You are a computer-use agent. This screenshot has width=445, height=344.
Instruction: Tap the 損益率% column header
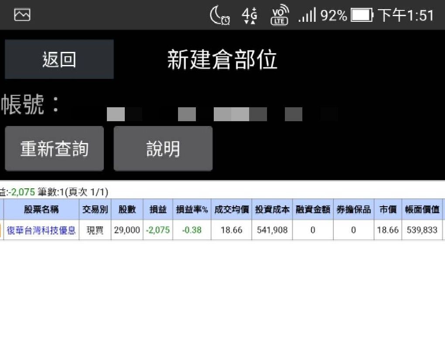point(192,209)
